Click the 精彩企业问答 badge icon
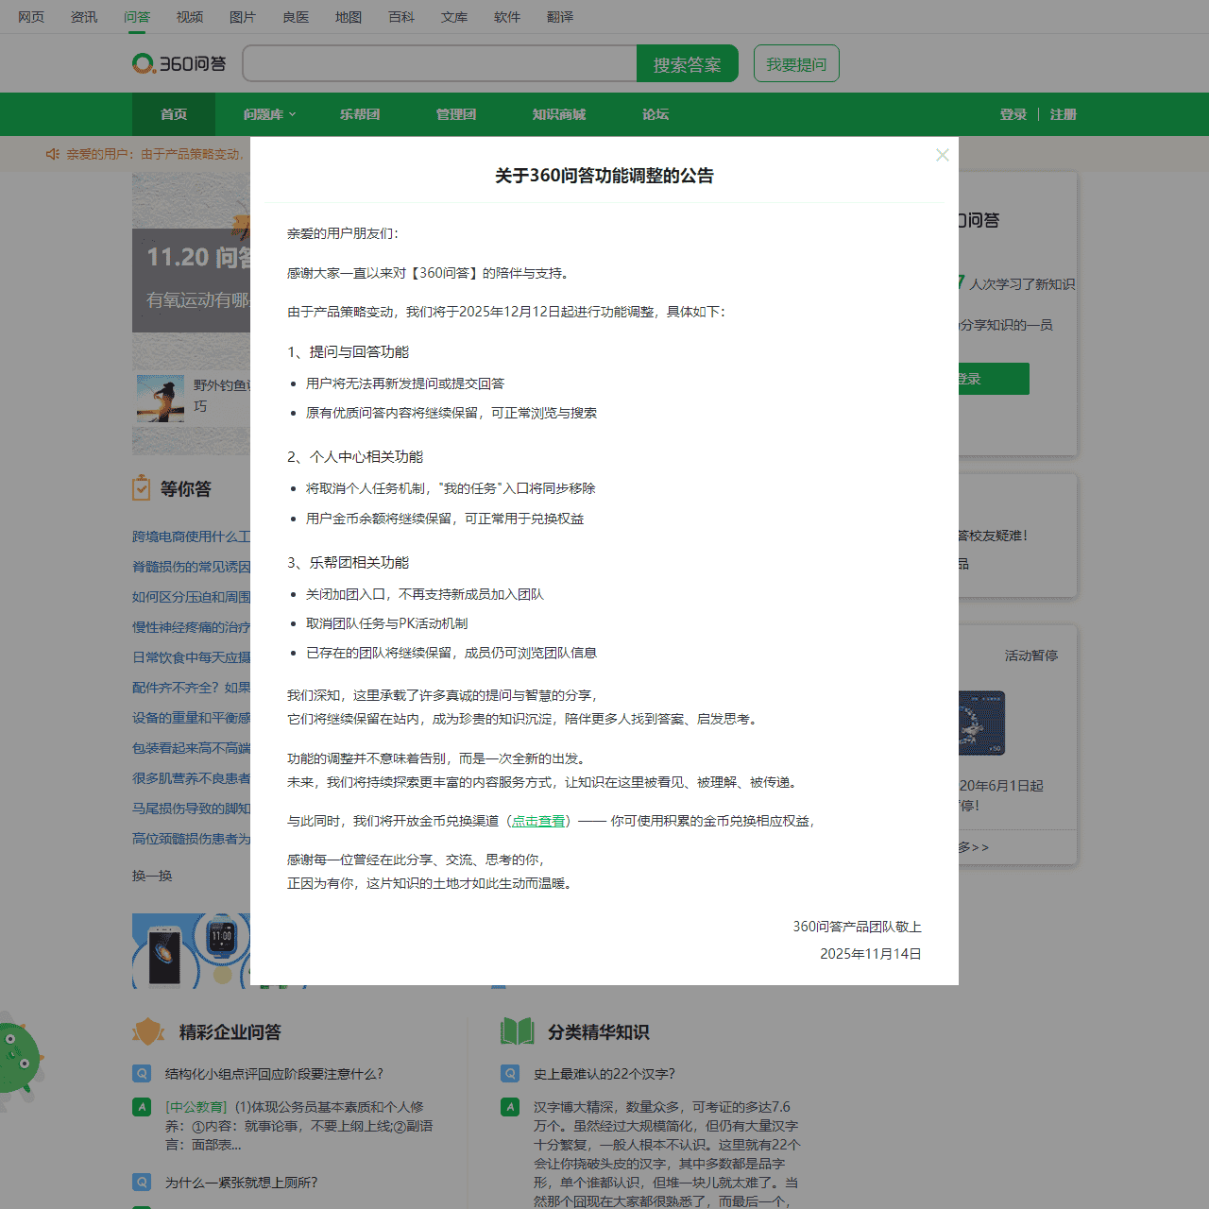This screenshot has height=1209, width=1209. point(148,1031)
